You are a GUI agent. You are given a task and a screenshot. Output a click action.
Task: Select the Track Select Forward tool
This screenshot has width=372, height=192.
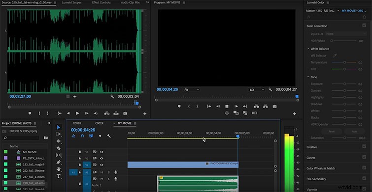click(58, 134)
